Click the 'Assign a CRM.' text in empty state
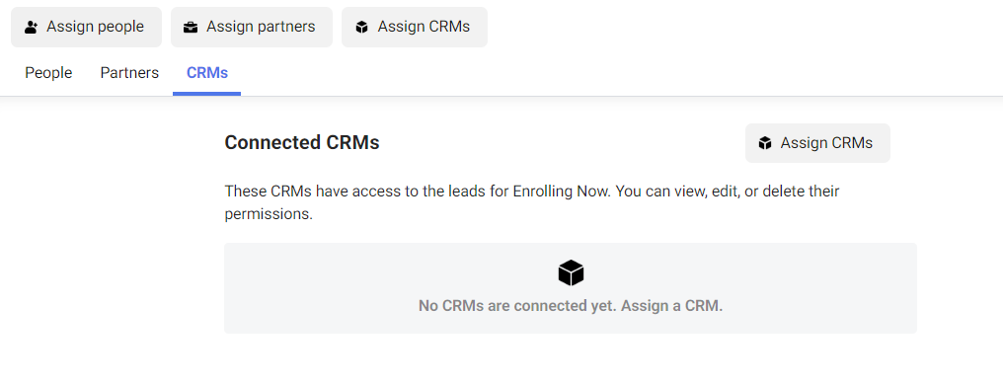 (x=670, y=306)
